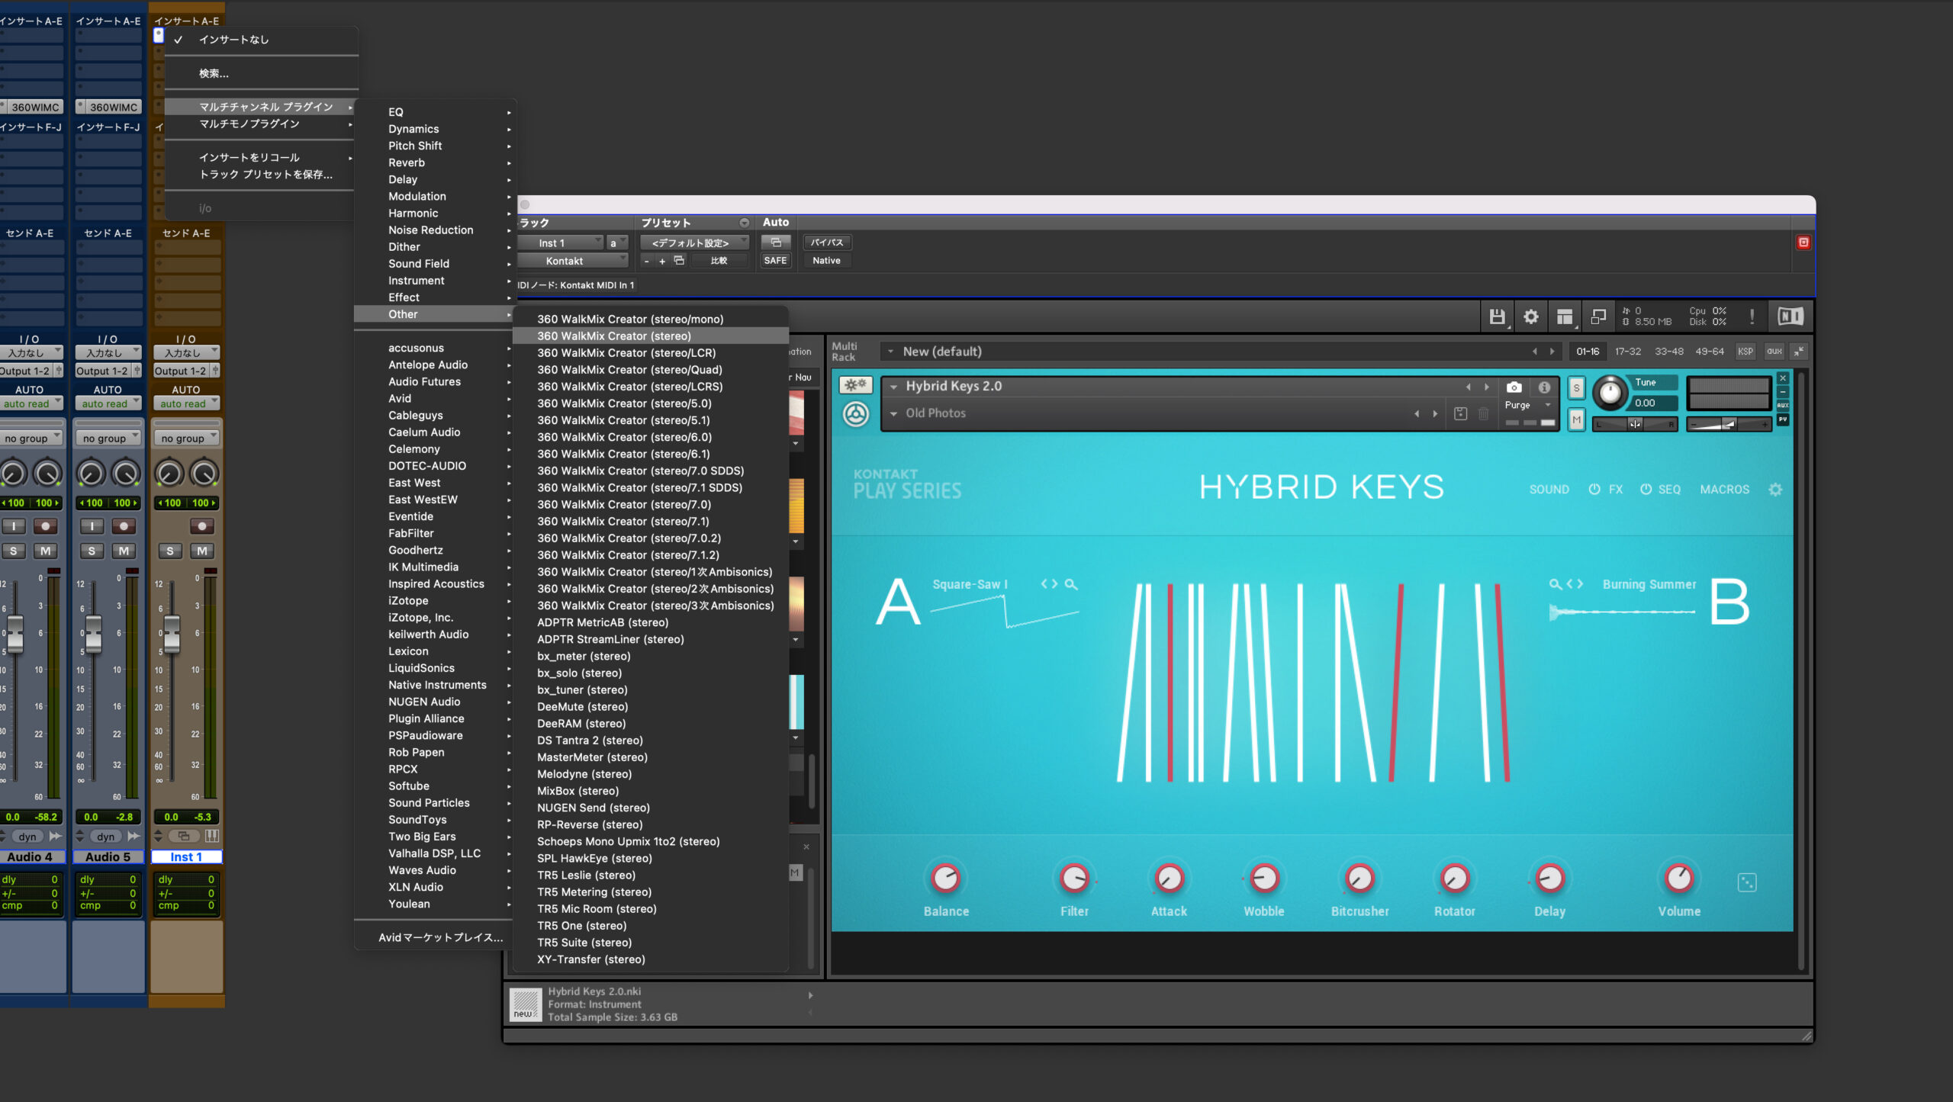Mute the Hybrid Keys instrument with M
This screenshot has height=1102, width=1953.
coord(1576,419)
